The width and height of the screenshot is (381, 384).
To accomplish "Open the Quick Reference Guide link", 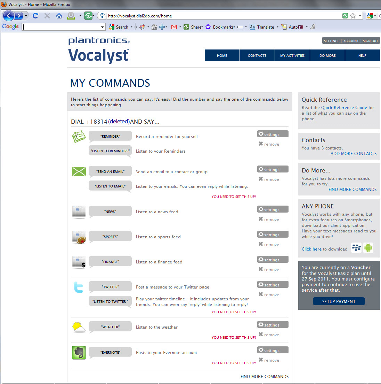I will (x=344, y=108).
